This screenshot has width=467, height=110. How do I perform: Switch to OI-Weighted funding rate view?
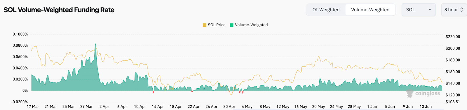(326, 10)
